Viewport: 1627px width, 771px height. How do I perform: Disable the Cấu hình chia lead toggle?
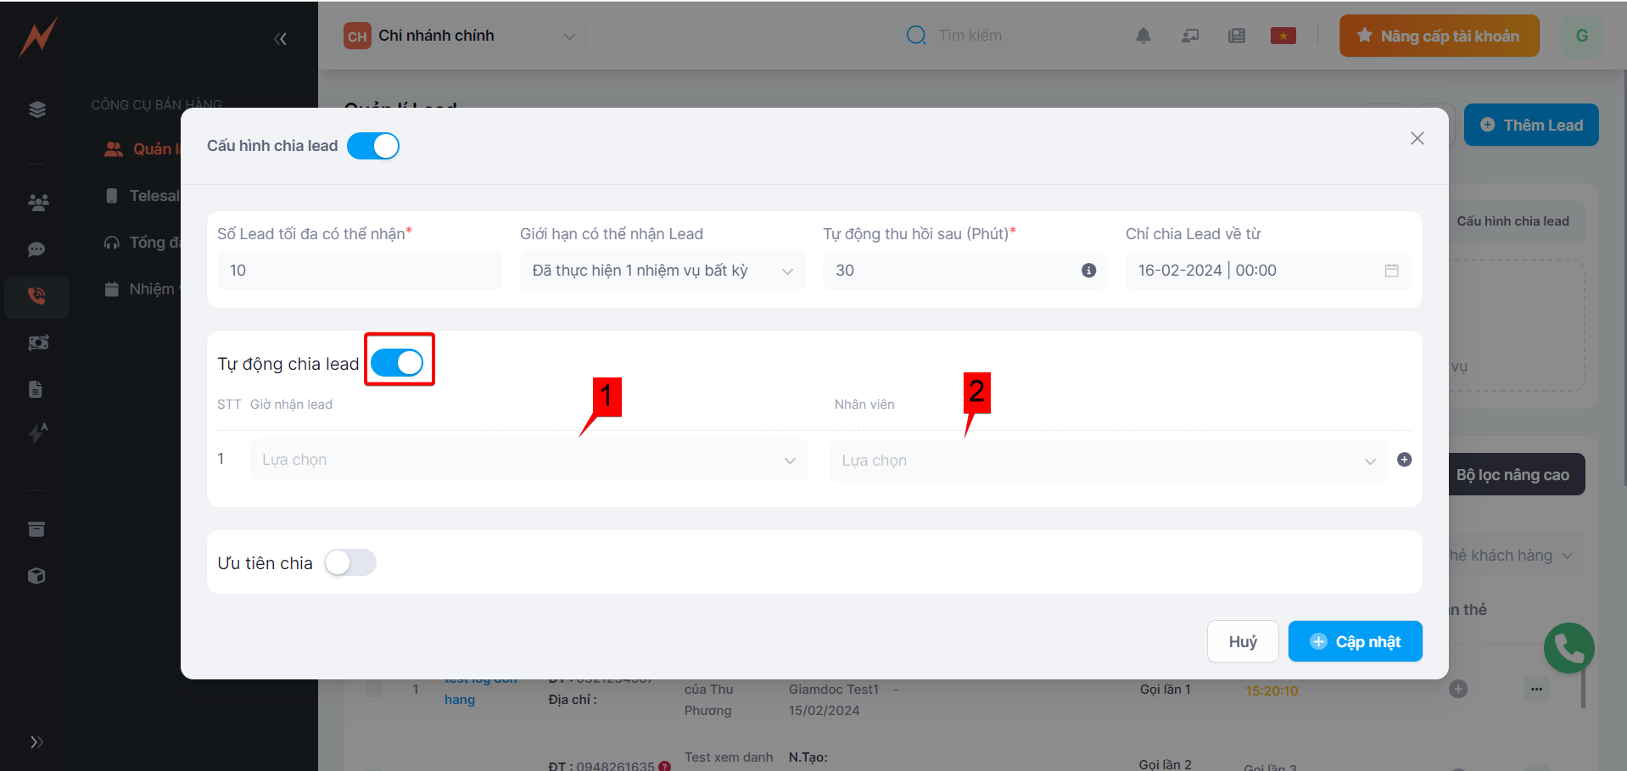coord(373,146)
